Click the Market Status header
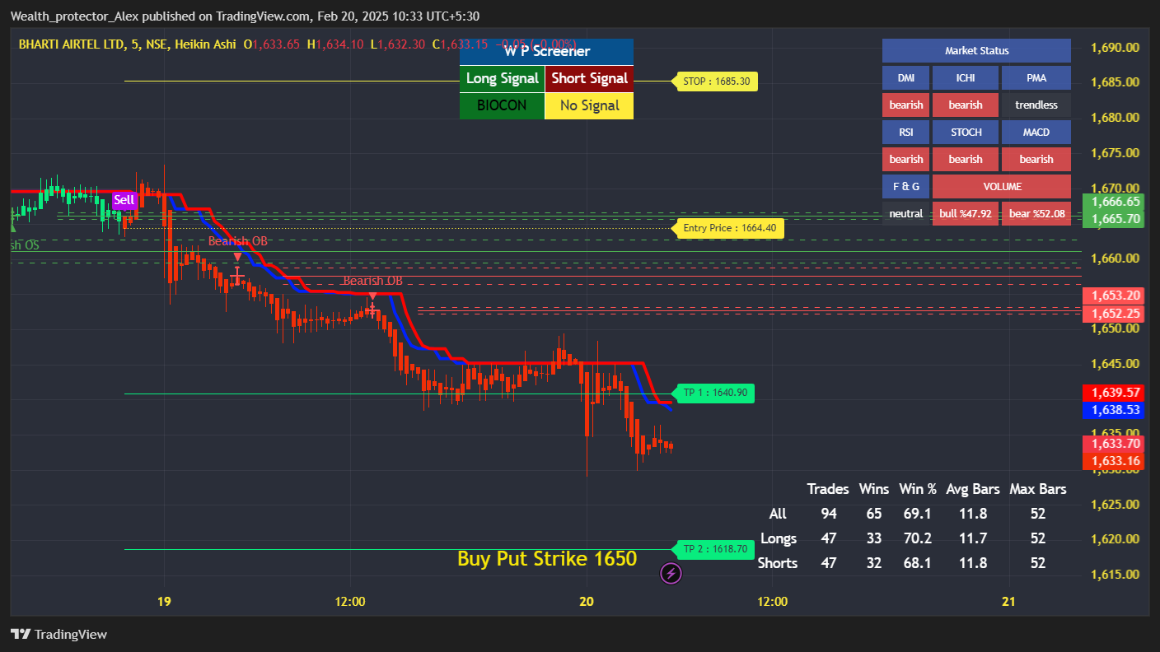 (976, 50)
